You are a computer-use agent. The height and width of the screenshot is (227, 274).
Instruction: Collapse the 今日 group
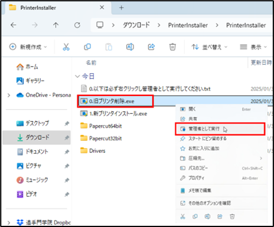tap(77, 76)
